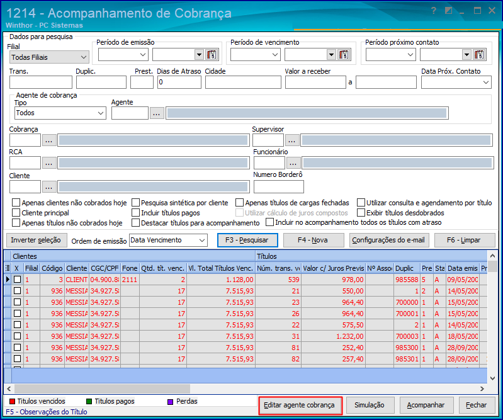Select row checkbox for client code 3
Viewport: 503px width, 420px height.
pyautogui.click(x=18, y=280)
